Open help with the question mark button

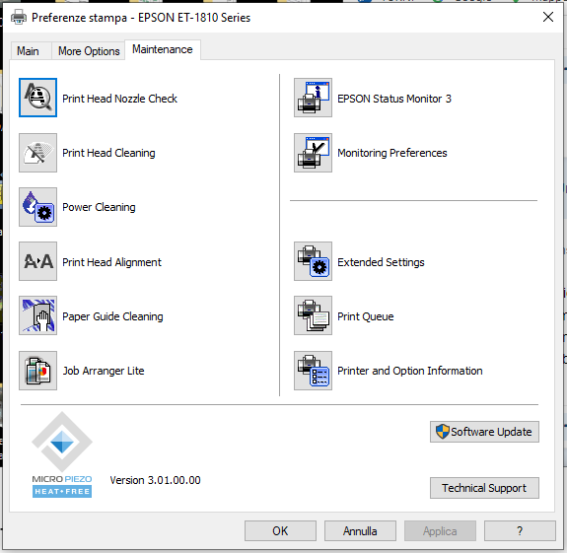pos(520,531)
